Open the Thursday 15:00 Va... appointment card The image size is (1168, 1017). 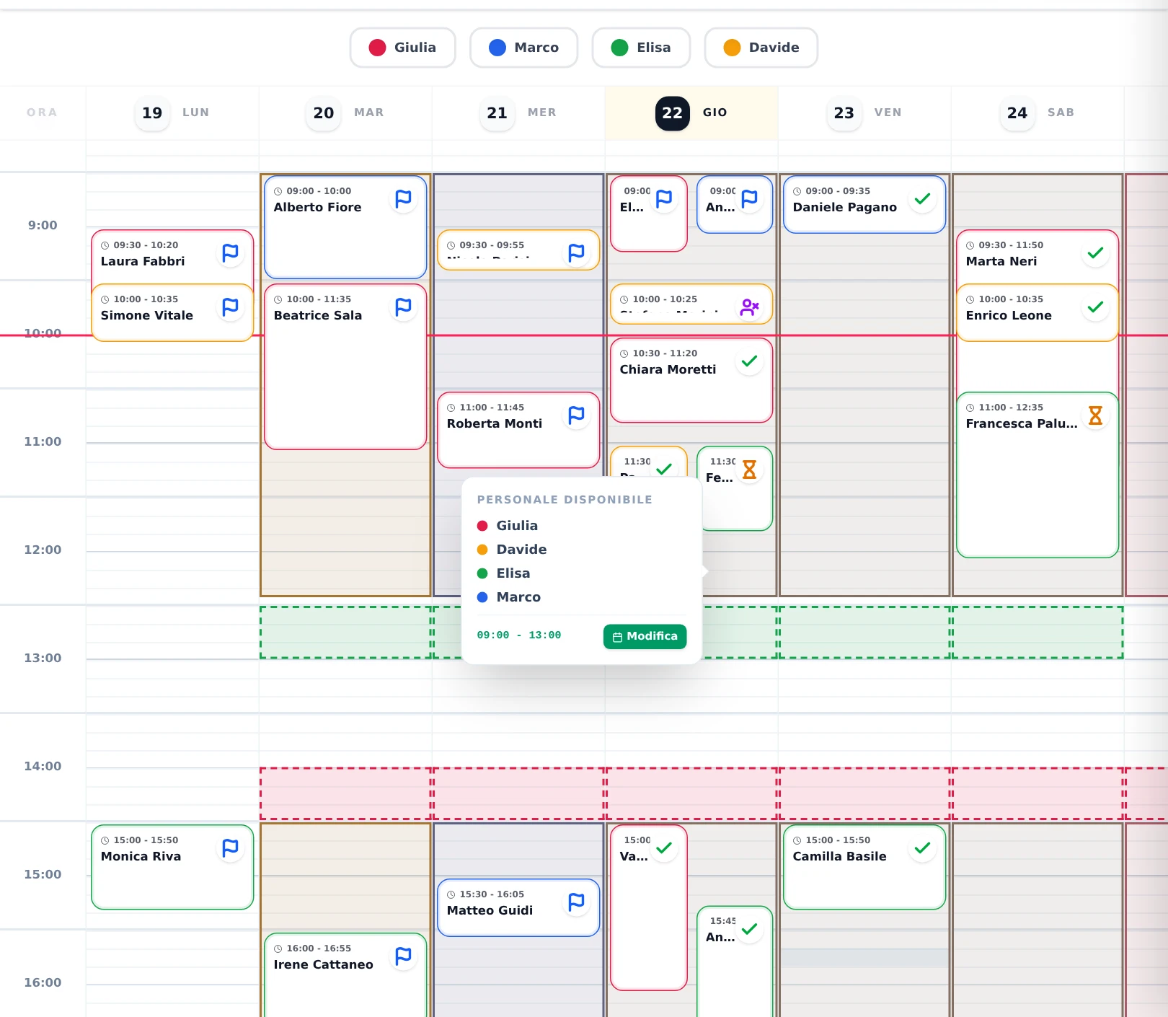click(x=649, y=907)
